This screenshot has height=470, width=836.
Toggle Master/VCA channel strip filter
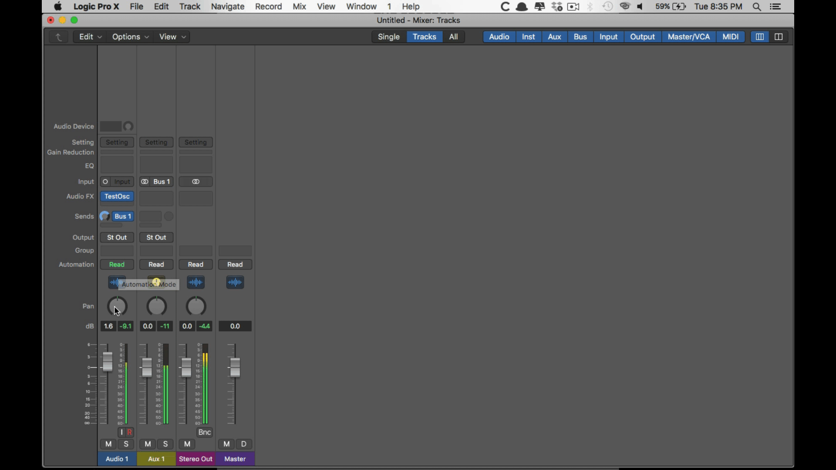689,37
